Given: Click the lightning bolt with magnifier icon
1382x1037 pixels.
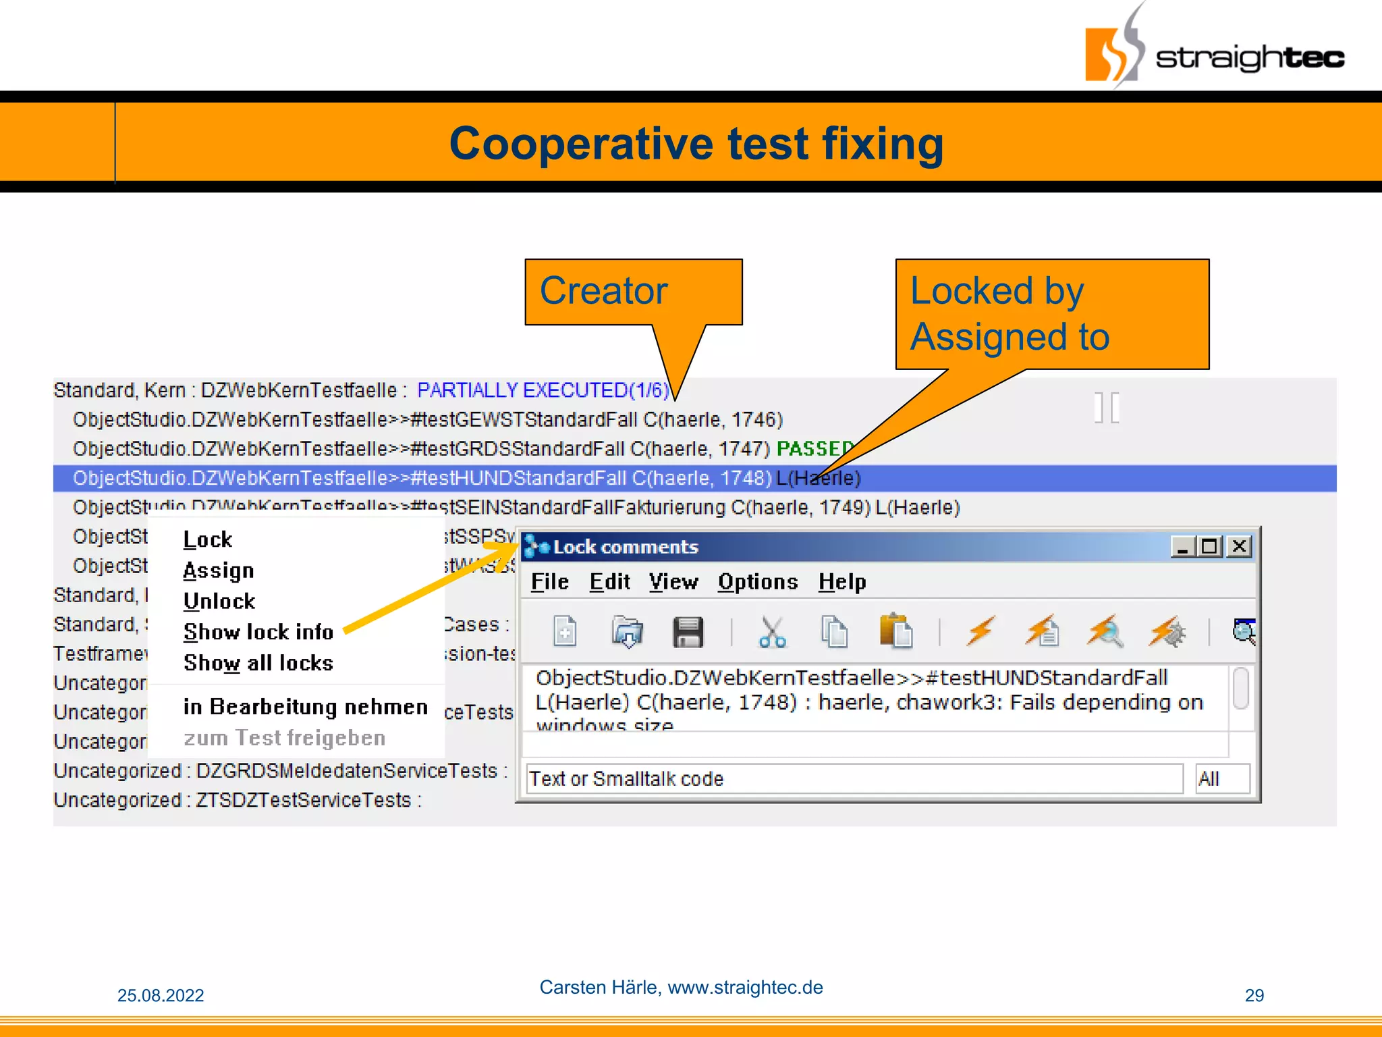Looking at the screenshot, I should (1105, 631).
